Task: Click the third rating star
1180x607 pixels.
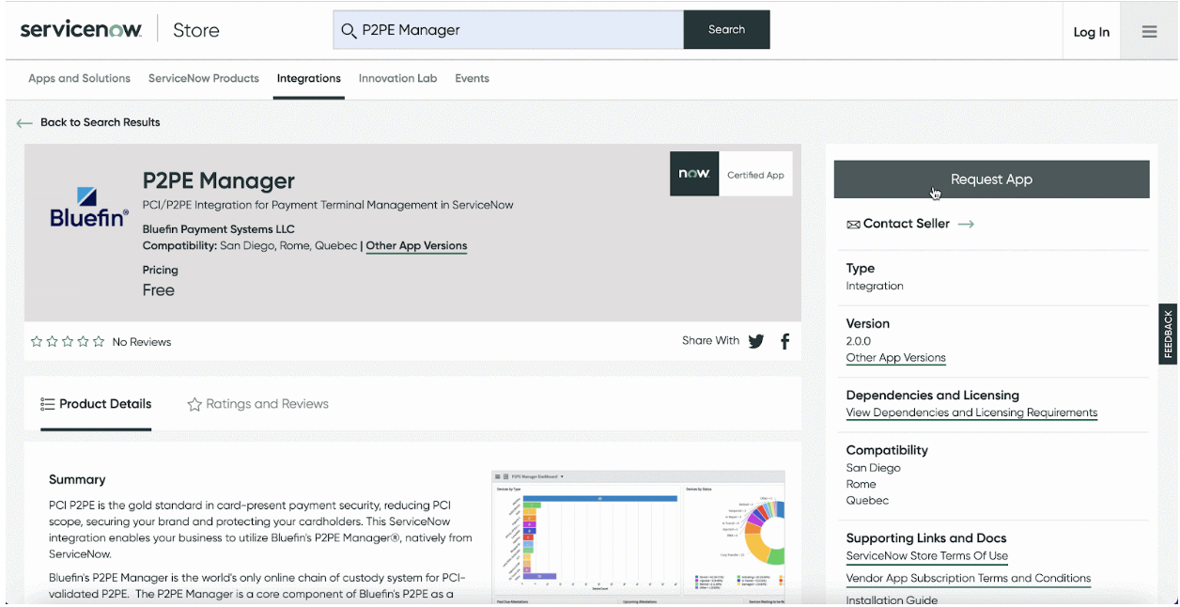Action: [x=68, y=342]
